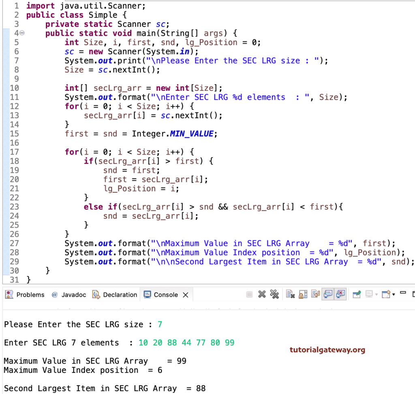Remove all terminated launches
This screenshot has height=394, width=415.
274,294
